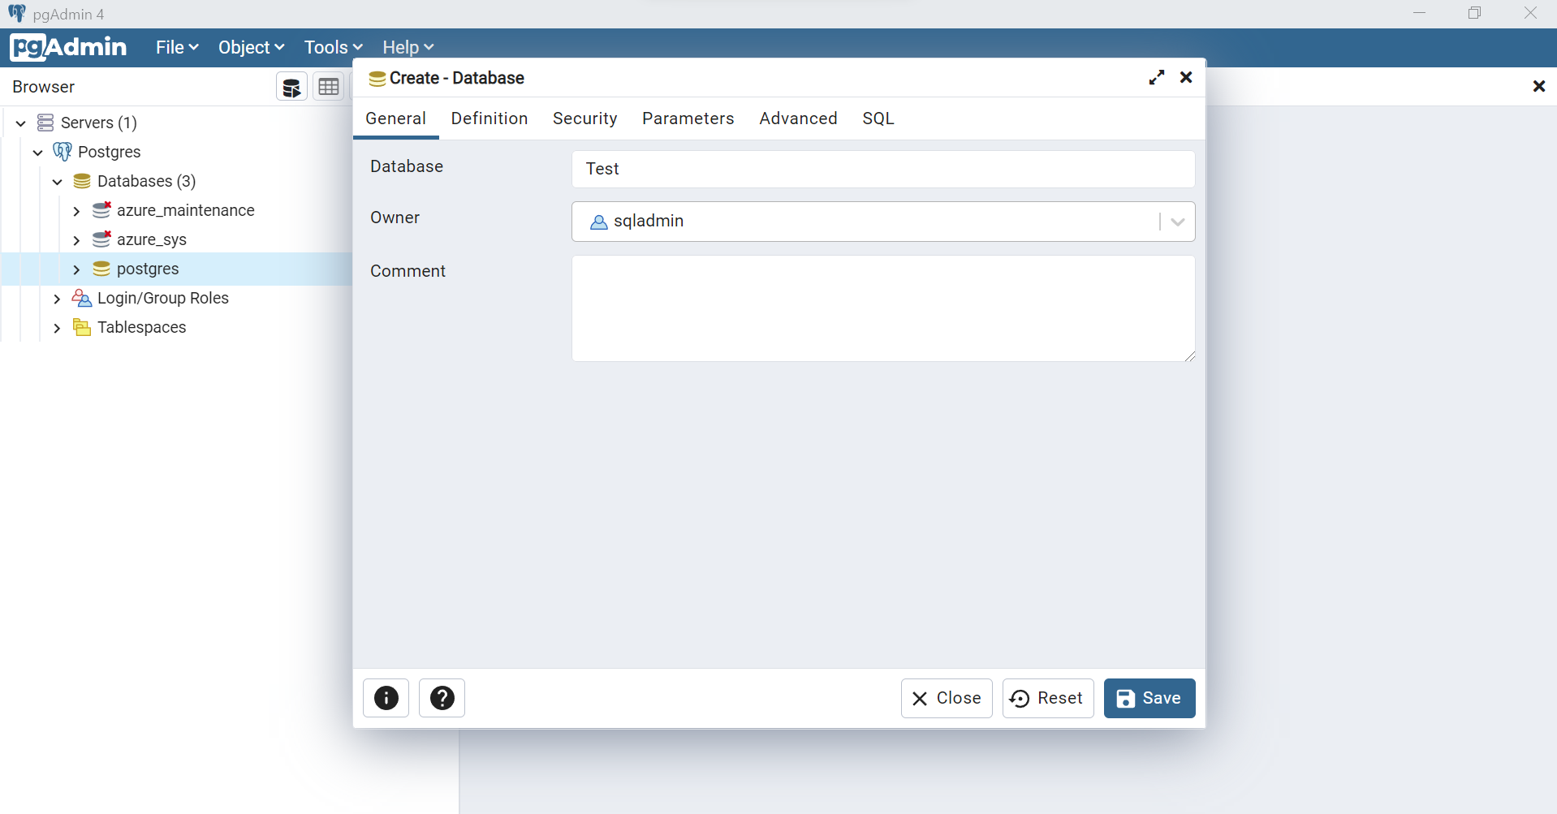Image resolution: width=1557 pixels, height=814 pixels.
Task: Click the Tablespaces folder icon
Action: click(82, 327)
